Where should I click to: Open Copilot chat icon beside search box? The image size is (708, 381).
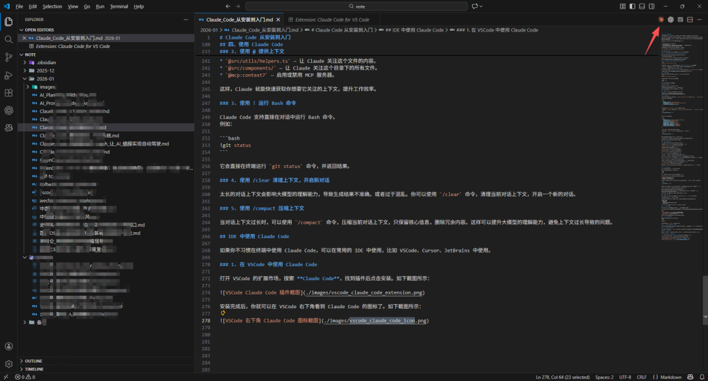pos(475,7)
